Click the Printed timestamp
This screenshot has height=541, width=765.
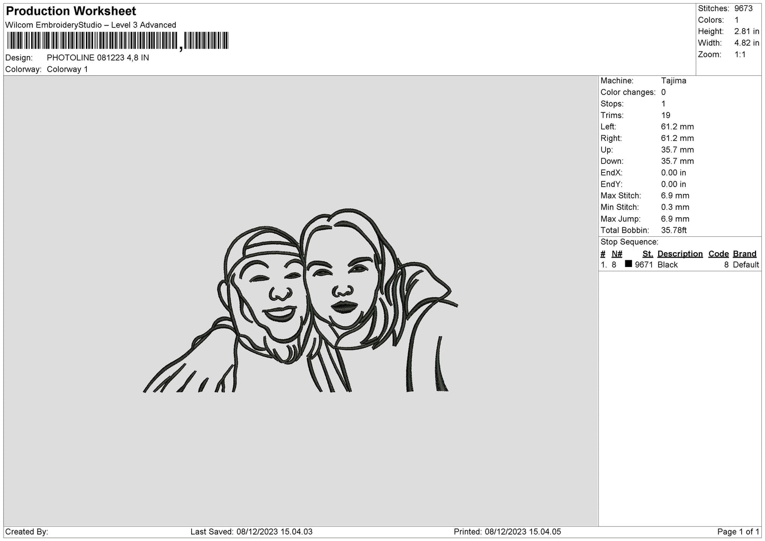pos(507,531)
